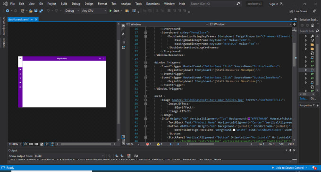Click the New Project icon
Image resolution: width=321 pixels, height=172 pixels.
23,11
